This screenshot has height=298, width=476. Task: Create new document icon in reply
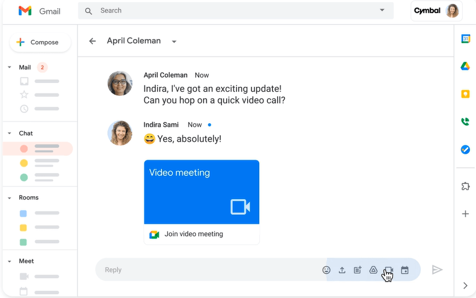[x=358, y=270]
